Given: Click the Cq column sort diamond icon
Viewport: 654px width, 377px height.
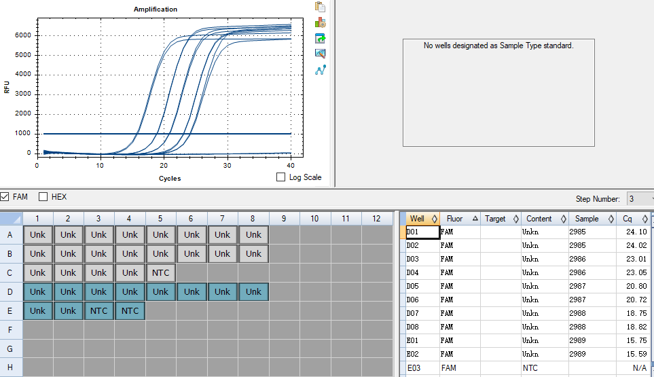Looking at the screenshot, I should pyautogui.click(x=644, y=219).
